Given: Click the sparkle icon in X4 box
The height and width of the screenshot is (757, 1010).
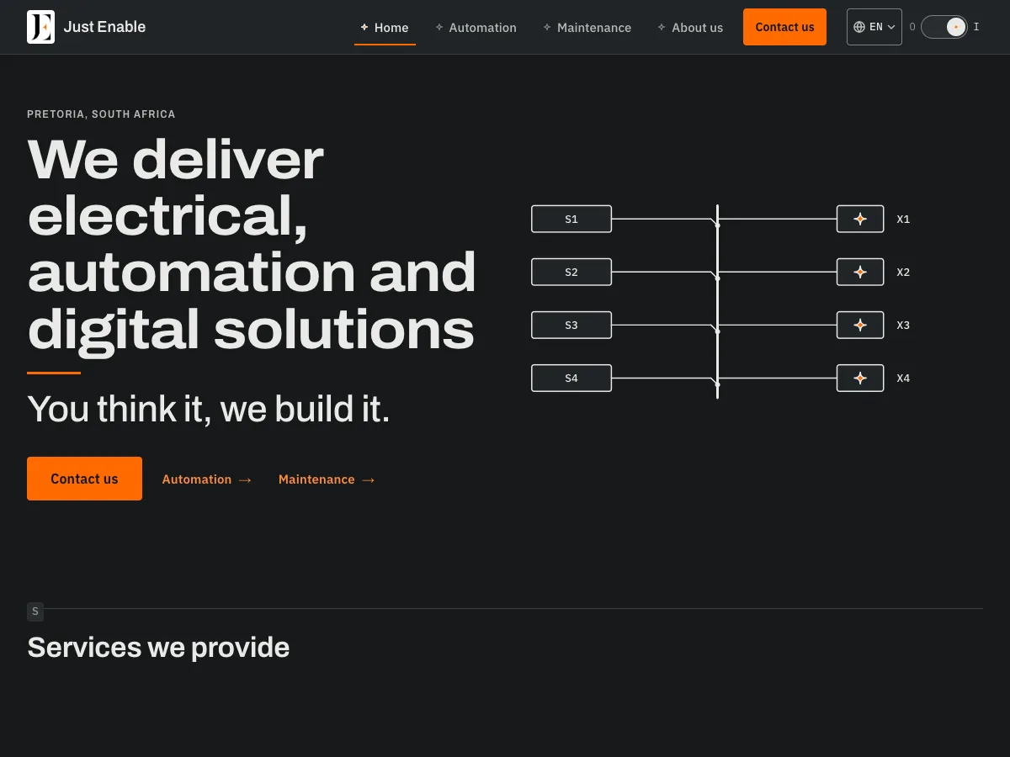Looking at the screenshot, I should pyautogui.click(x=860, y=378).
